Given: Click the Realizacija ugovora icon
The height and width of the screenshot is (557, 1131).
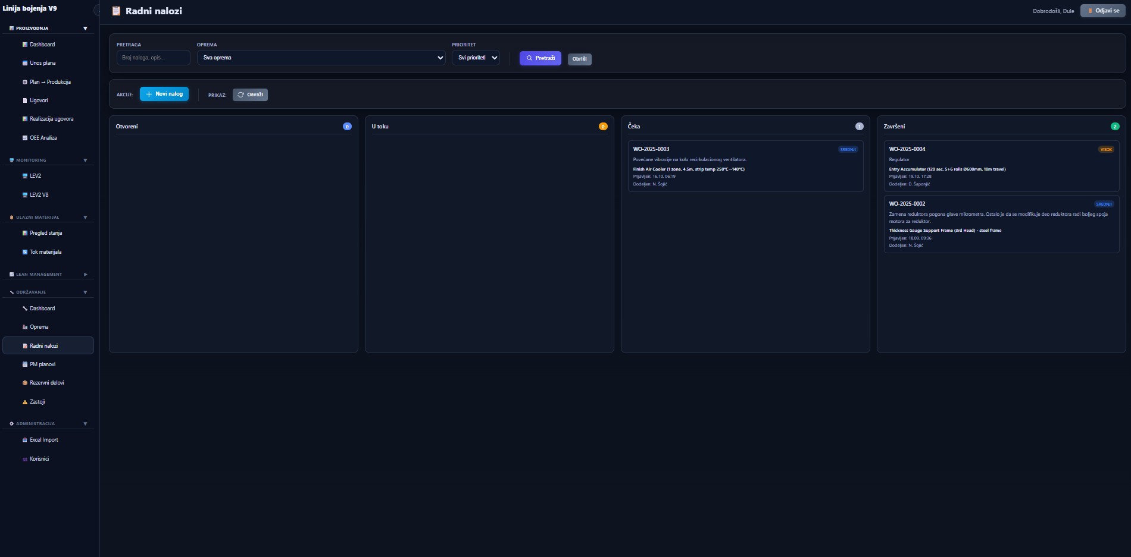Looking at the screenshot, I should (x=25, y=119).
